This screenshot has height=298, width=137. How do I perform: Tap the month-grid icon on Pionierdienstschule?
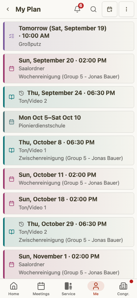(12, 122)
